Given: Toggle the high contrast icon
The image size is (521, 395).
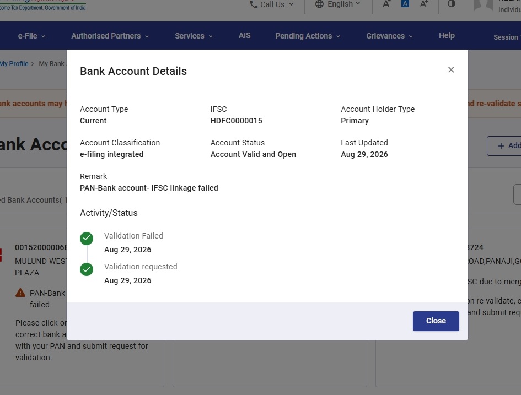Looking at the screenshot, I should pyautogui.click(x=451, y=4).
